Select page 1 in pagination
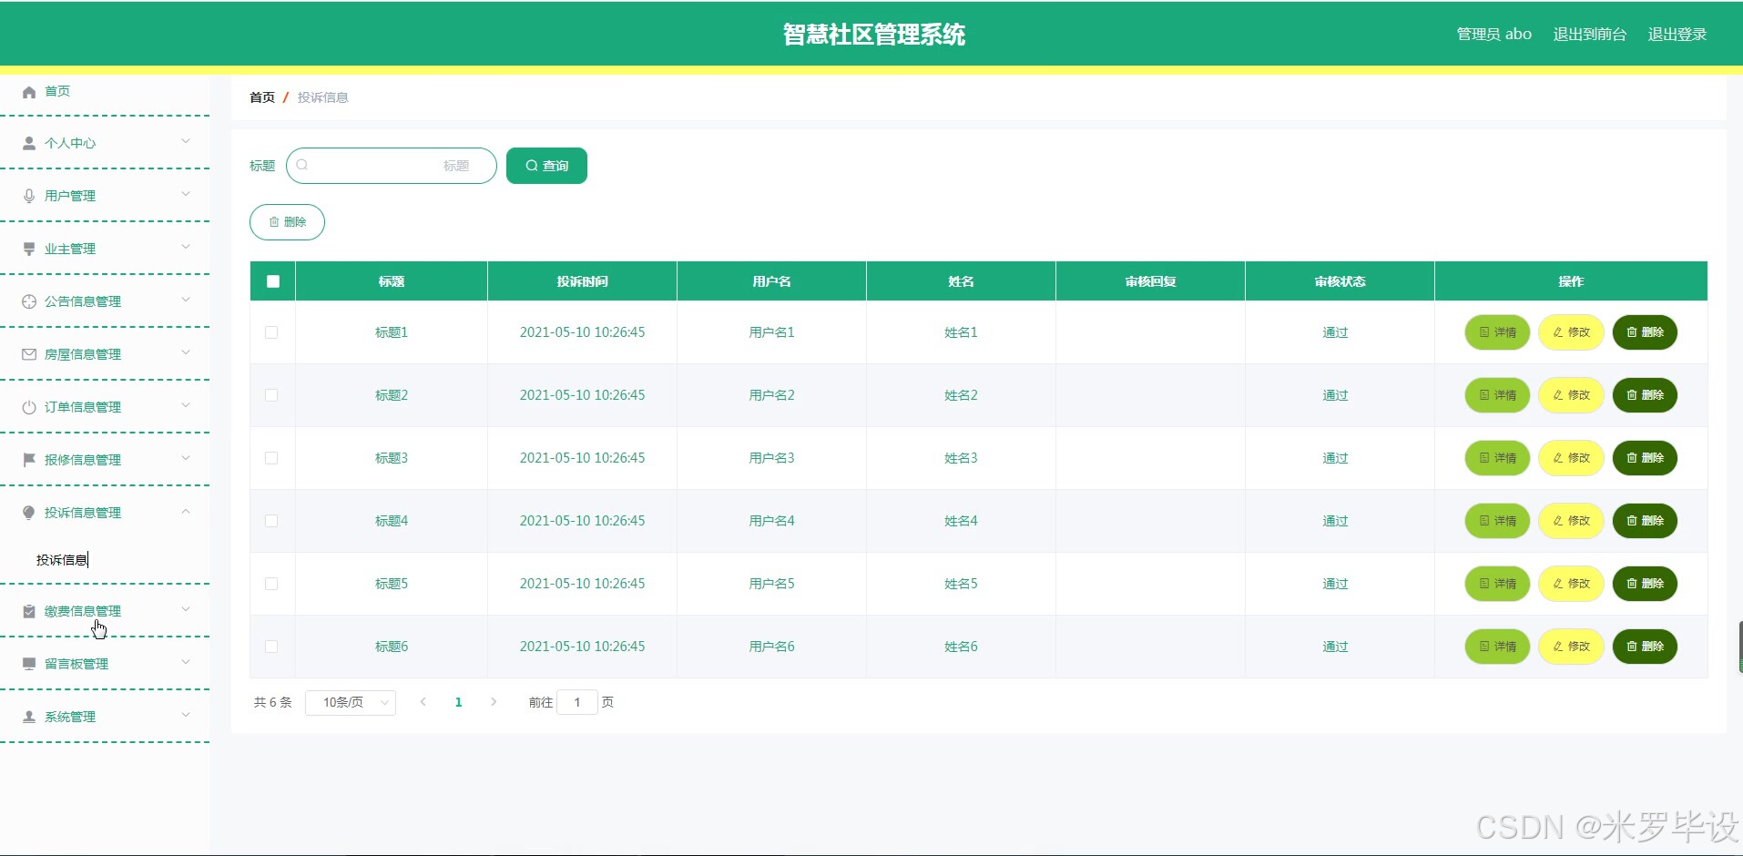Viewport: 1743px width, 856px height. point(458,702)
